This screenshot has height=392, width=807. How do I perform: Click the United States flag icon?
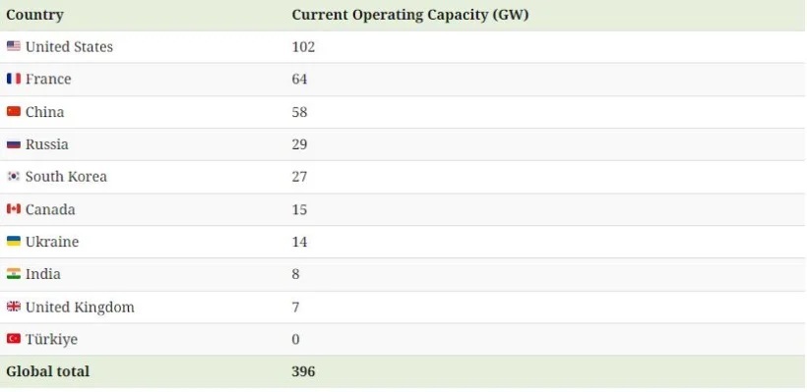pos(14,46)
